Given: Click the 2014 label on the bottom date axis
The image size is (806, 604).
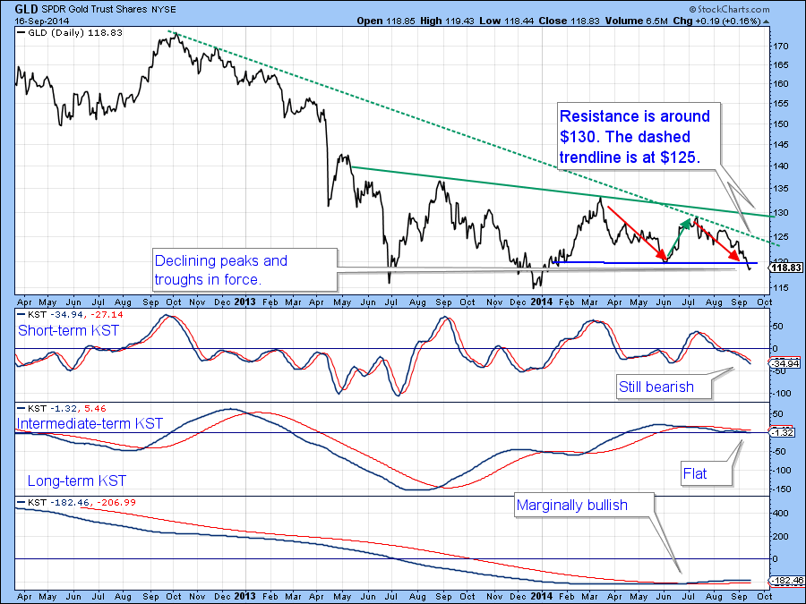Looking at the screenshot, I should tap(541, 596).
